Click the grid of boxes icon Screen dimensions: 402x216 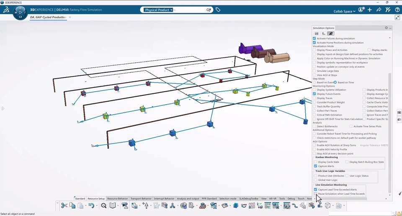pyautogui.click(x=252, y=206)
